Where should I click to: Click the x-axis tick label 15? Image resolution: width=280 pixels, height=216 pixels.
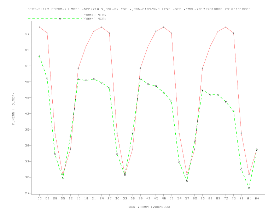click(78, 198)
